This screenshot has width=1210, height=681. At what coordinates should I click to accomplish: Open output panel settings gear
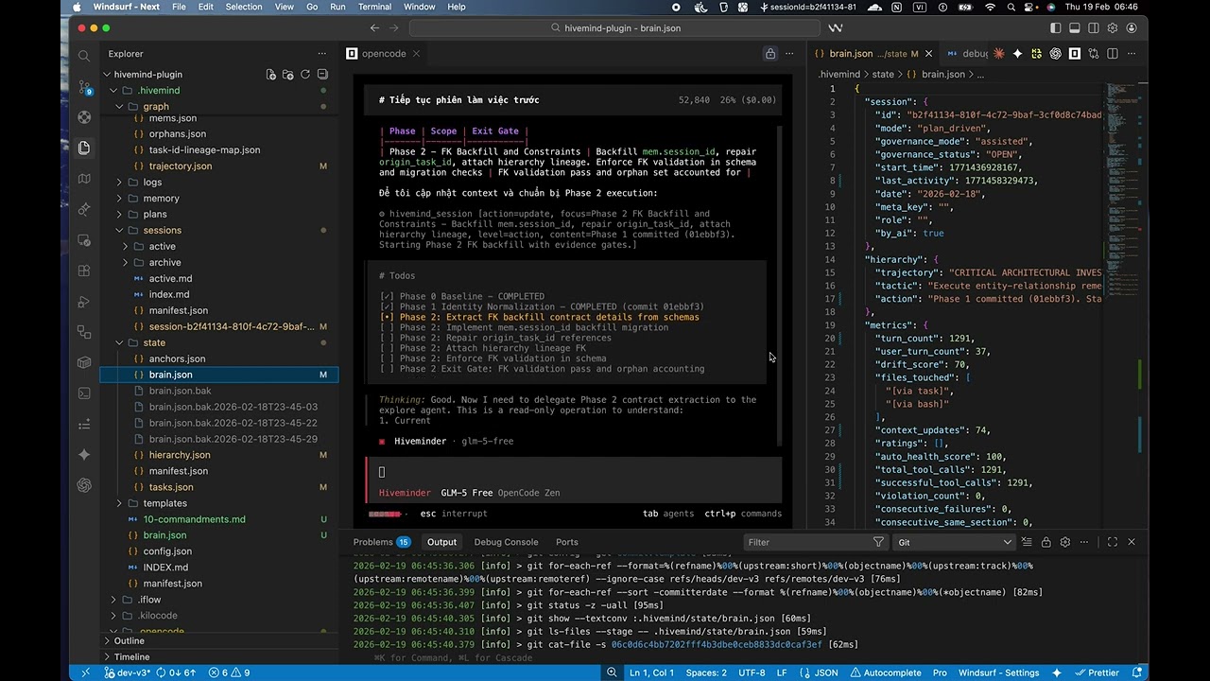pos(1065,542)
